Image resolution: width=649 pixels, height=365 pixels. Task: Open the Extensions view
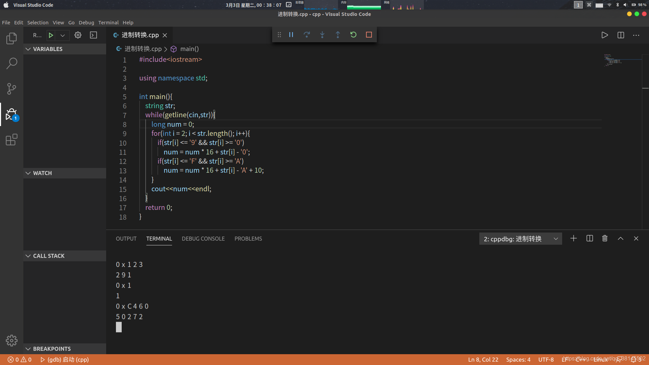pyautogui.click(x=11, y=140)
